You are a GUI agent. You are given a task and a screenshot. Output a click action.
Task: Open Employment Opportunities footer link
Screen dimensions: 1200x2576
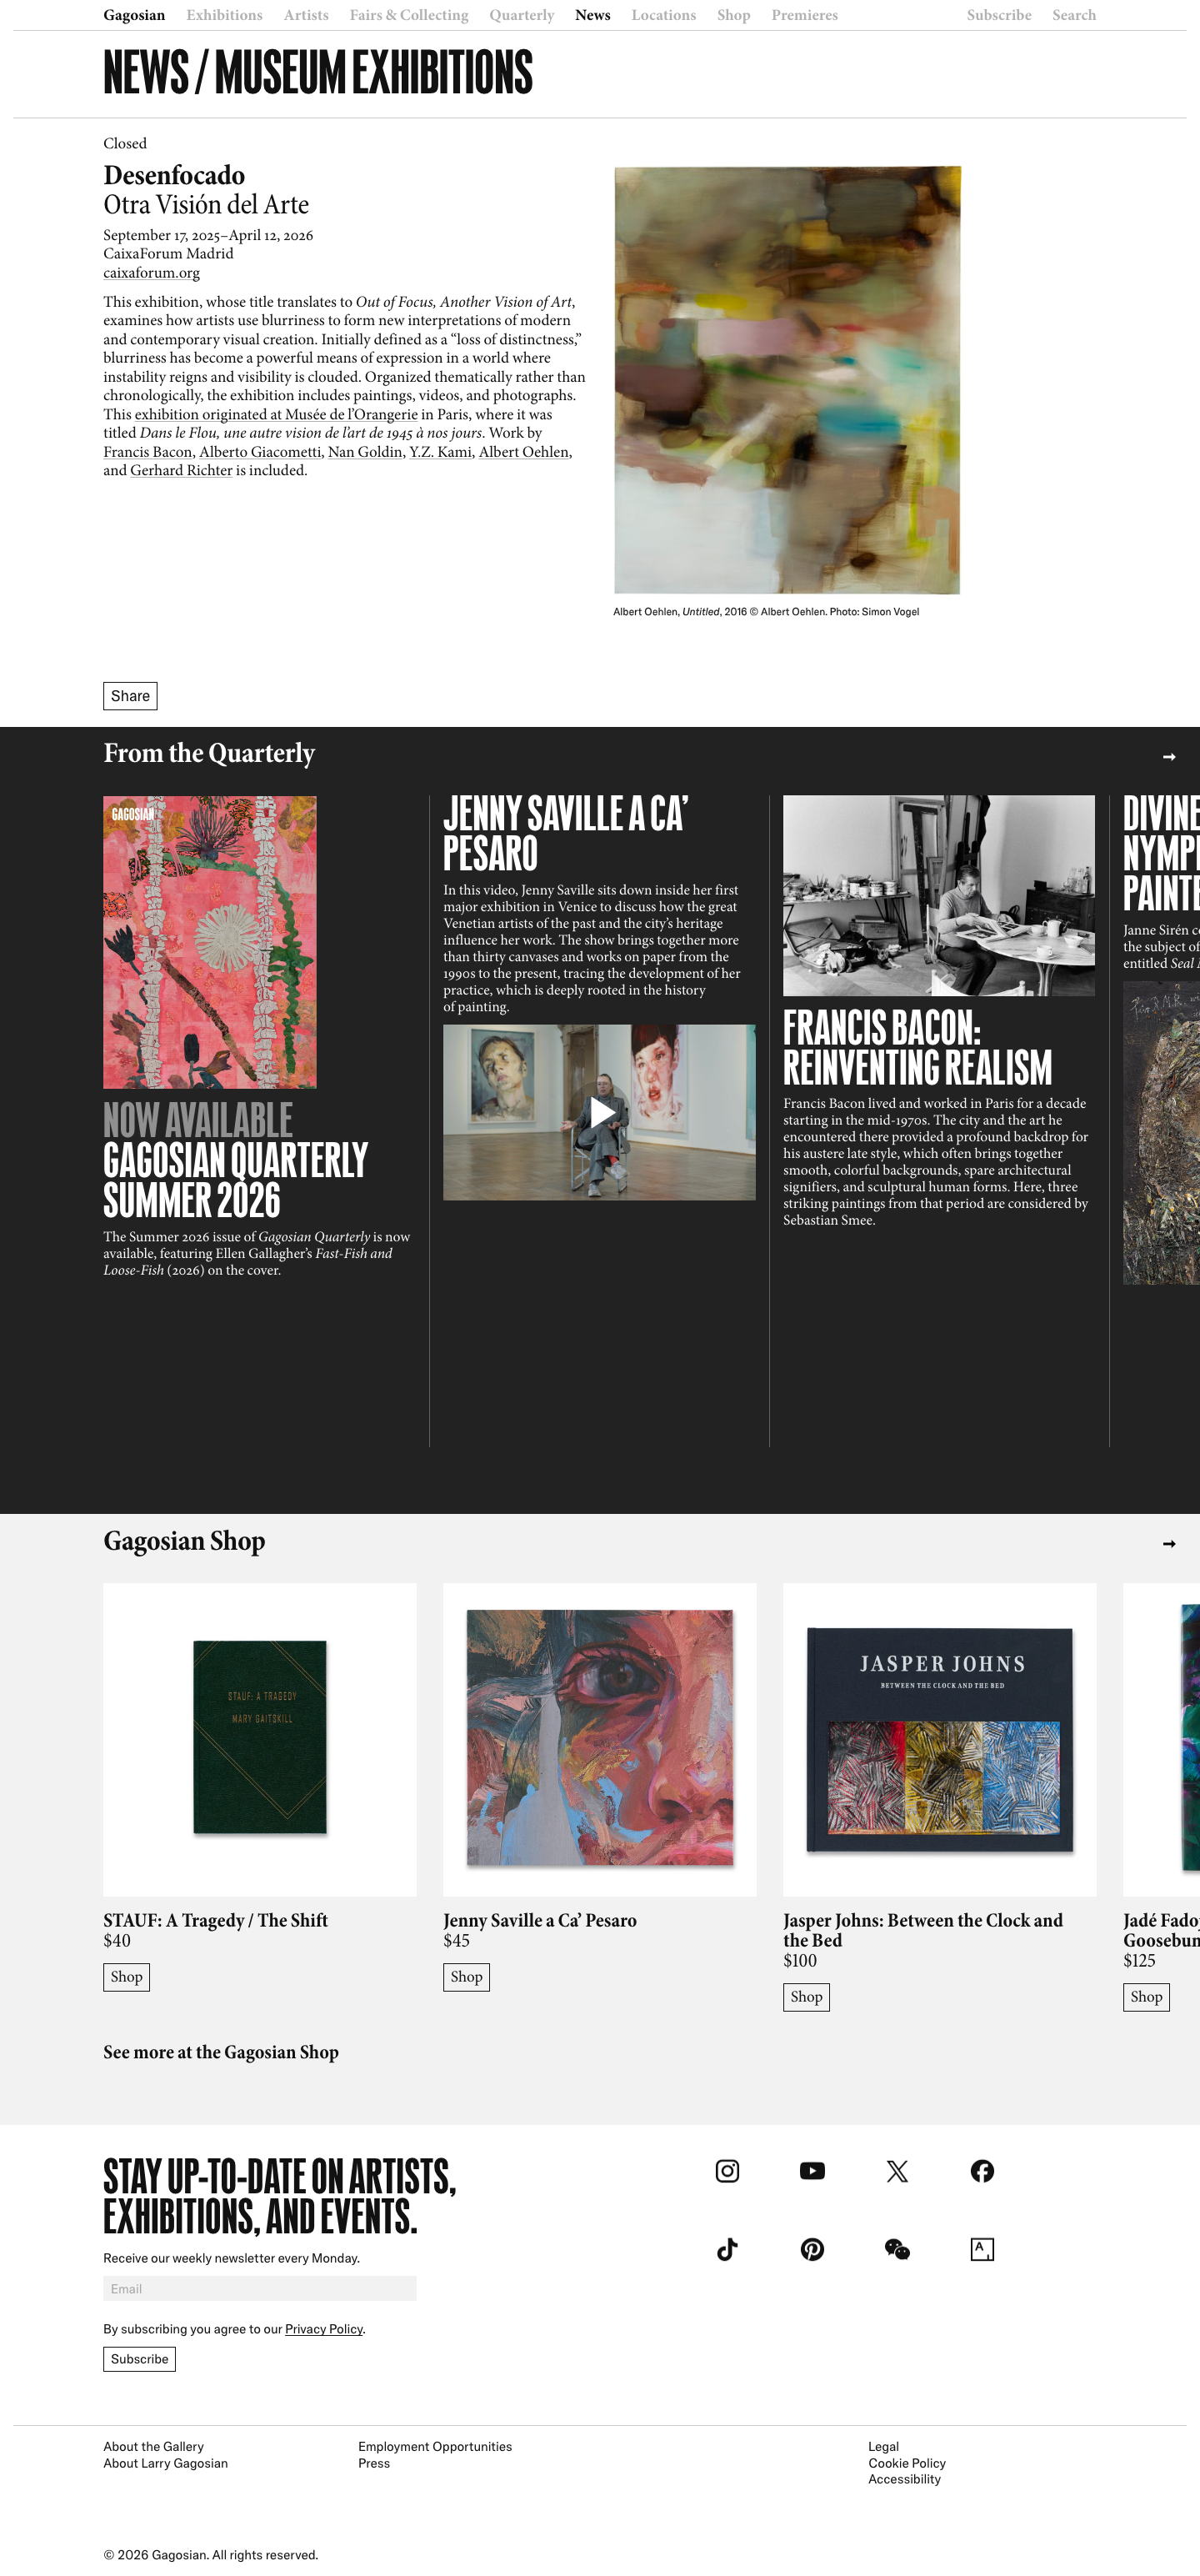(x=435, y=2447)
